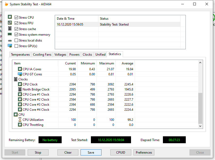
Task: Open the CPUID button
Action: click(x=121, y=153)
